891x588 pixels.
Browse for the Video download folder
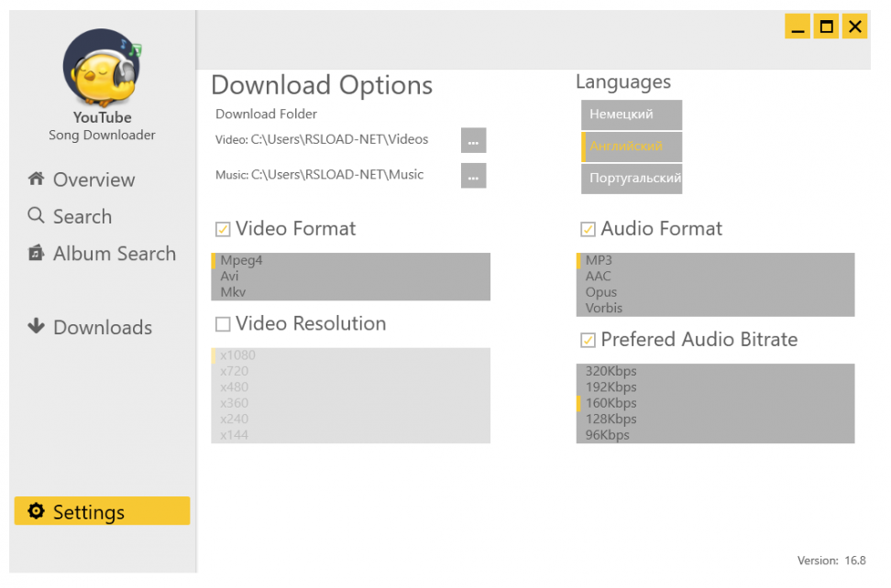coord(473,140)
